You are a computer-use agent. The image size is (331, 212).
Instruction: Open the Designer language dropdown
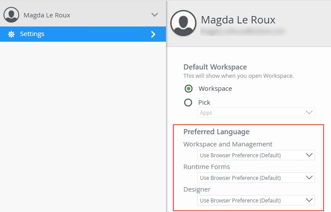click(256, 200)
